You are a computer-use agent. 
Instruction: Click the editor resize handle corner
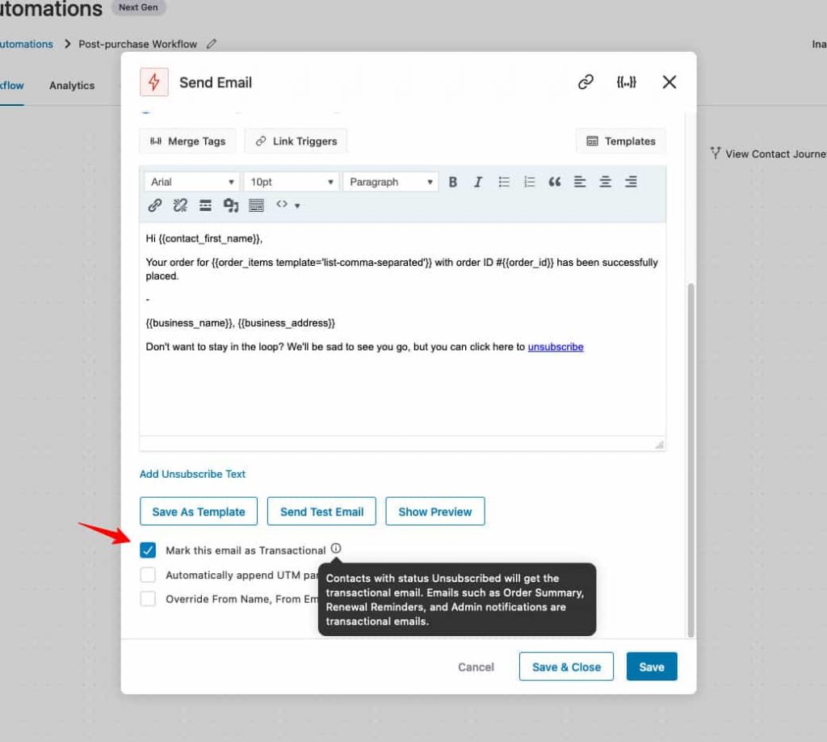(x=659, y=445)
